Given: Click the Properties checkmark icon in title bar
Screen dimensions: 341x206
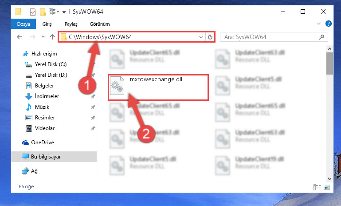Looking at the screenshot, I should click(x=33, y=12).
